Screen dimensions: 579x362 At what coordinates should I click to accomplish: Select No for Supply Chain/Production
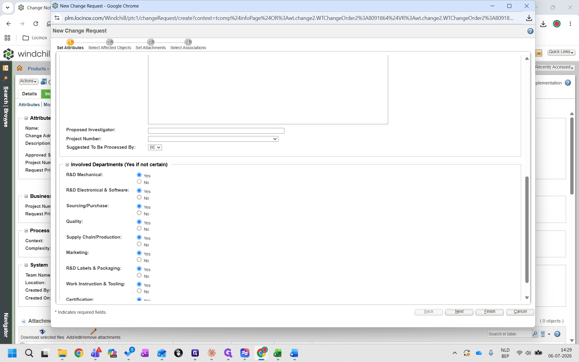tap(139, 244)
